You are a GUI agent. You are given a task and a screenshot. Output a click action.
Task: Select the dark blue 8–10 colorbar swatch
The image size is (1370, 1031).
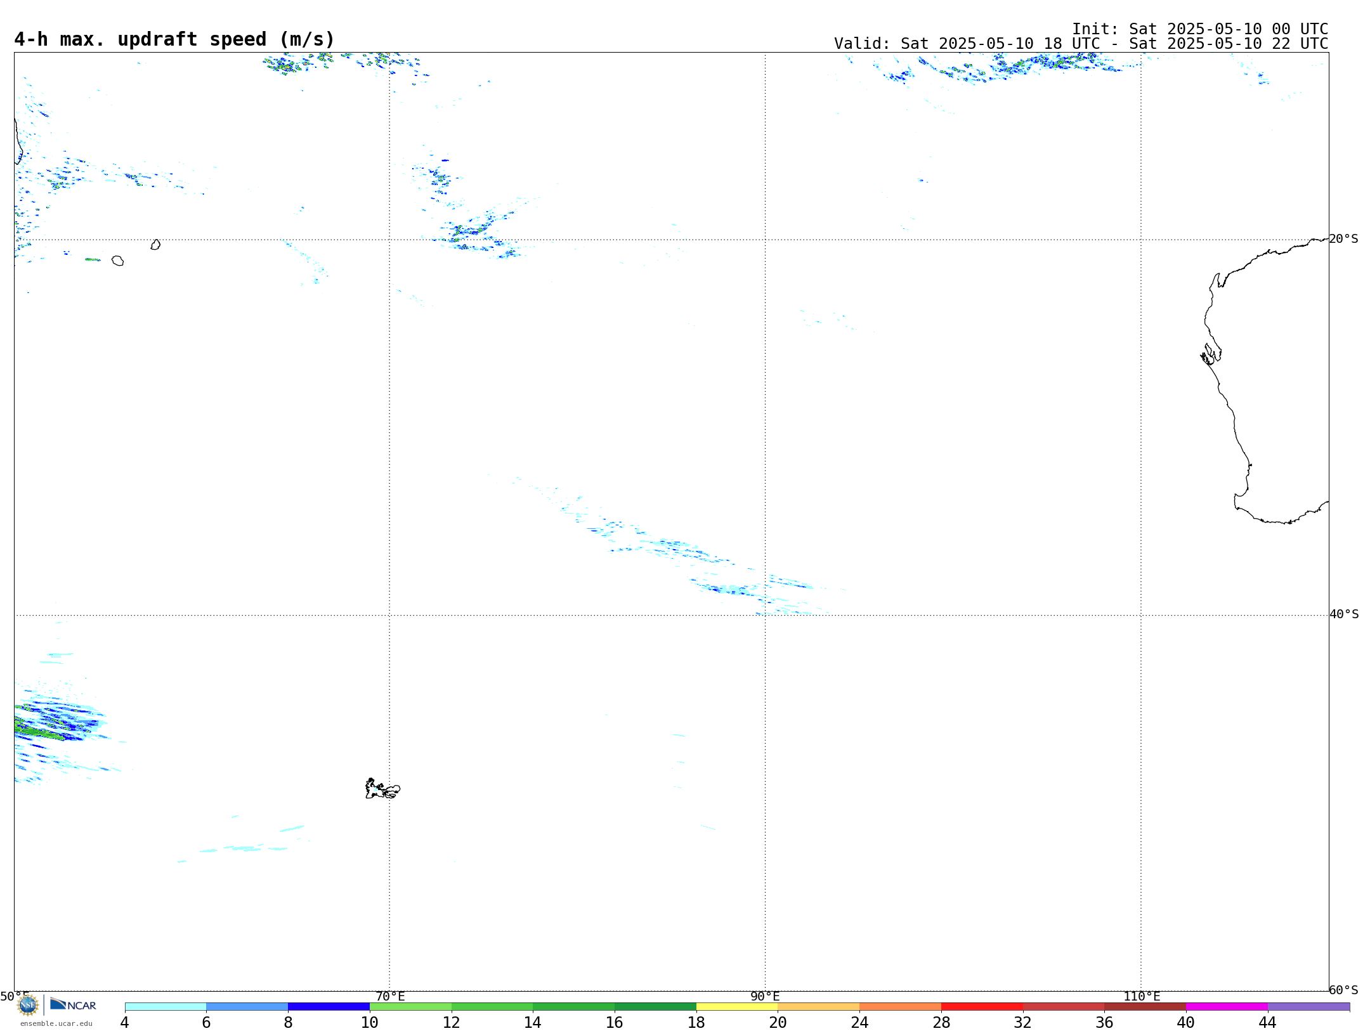tap(329, 1006)
